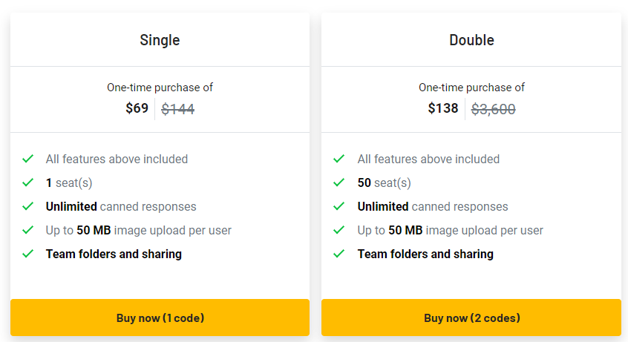628x342 pixels.
Task: Click the $69 price text
Action: pos(137,108)
